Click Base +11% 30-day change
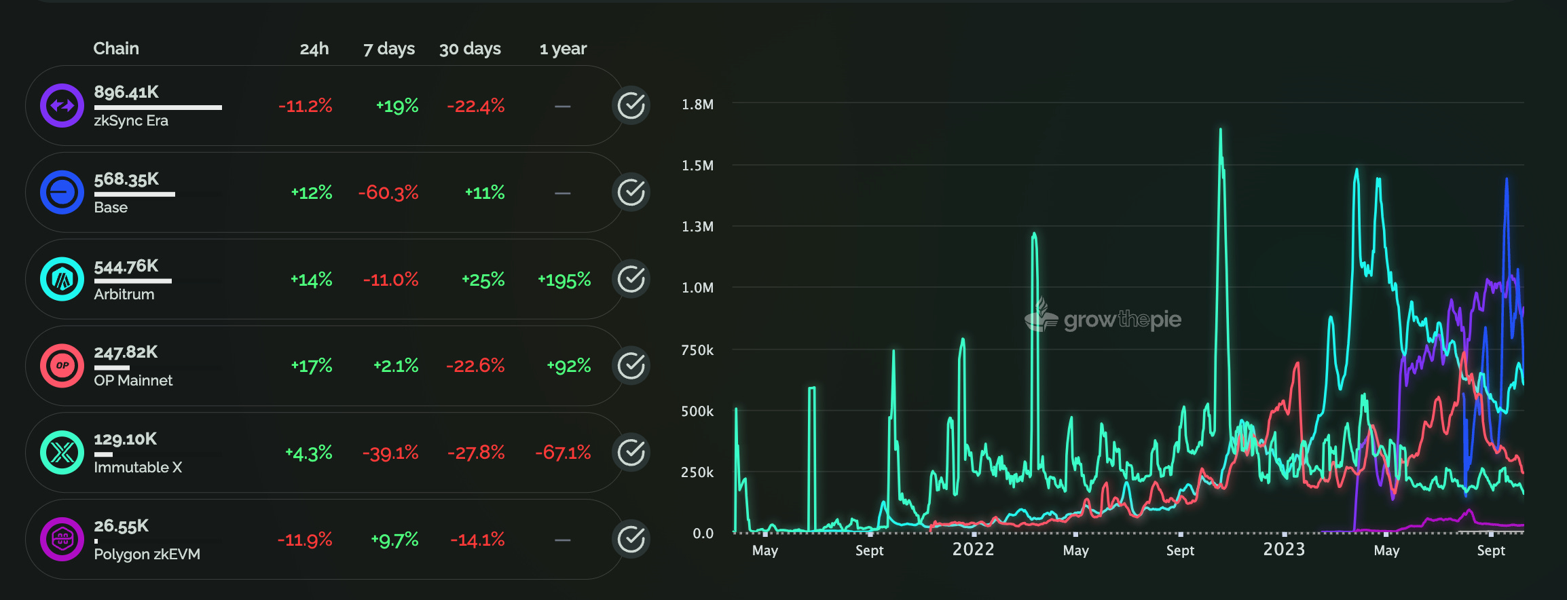 [x=485, y=193]
